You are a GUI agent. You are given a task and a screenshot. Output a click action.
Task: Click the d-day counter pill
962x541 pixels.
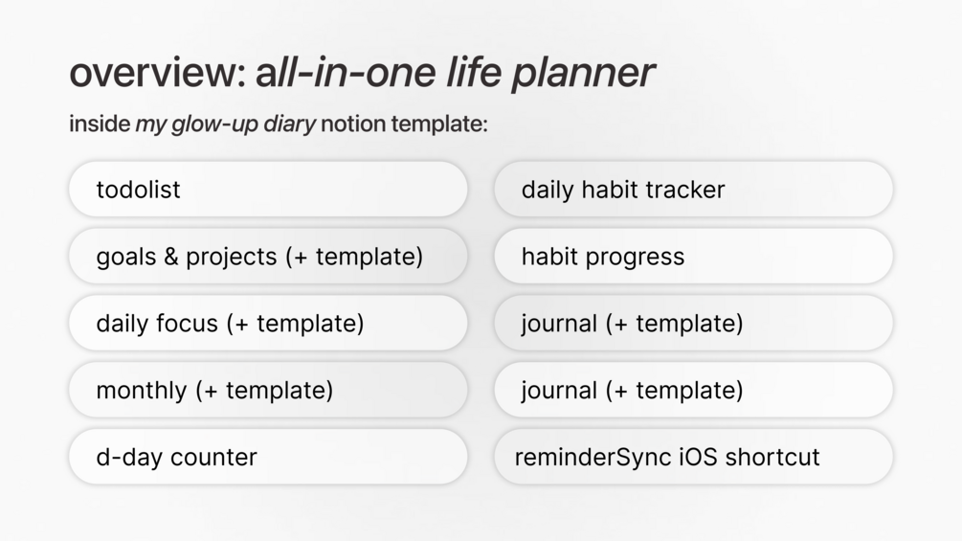[268, 457]
